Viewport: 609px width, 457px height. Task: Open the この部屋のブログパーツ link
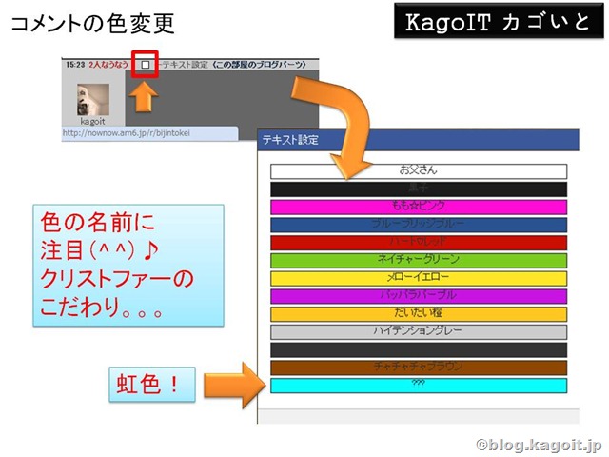tap(259, 65)
